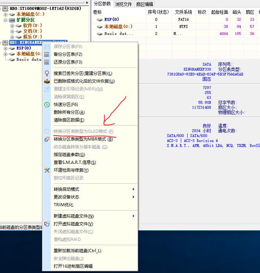Image resolution: width=260 pixels, height=273 pixels.
Task: Click the 本地磁盘(C:) drive icon in tree
Action: 12,15
